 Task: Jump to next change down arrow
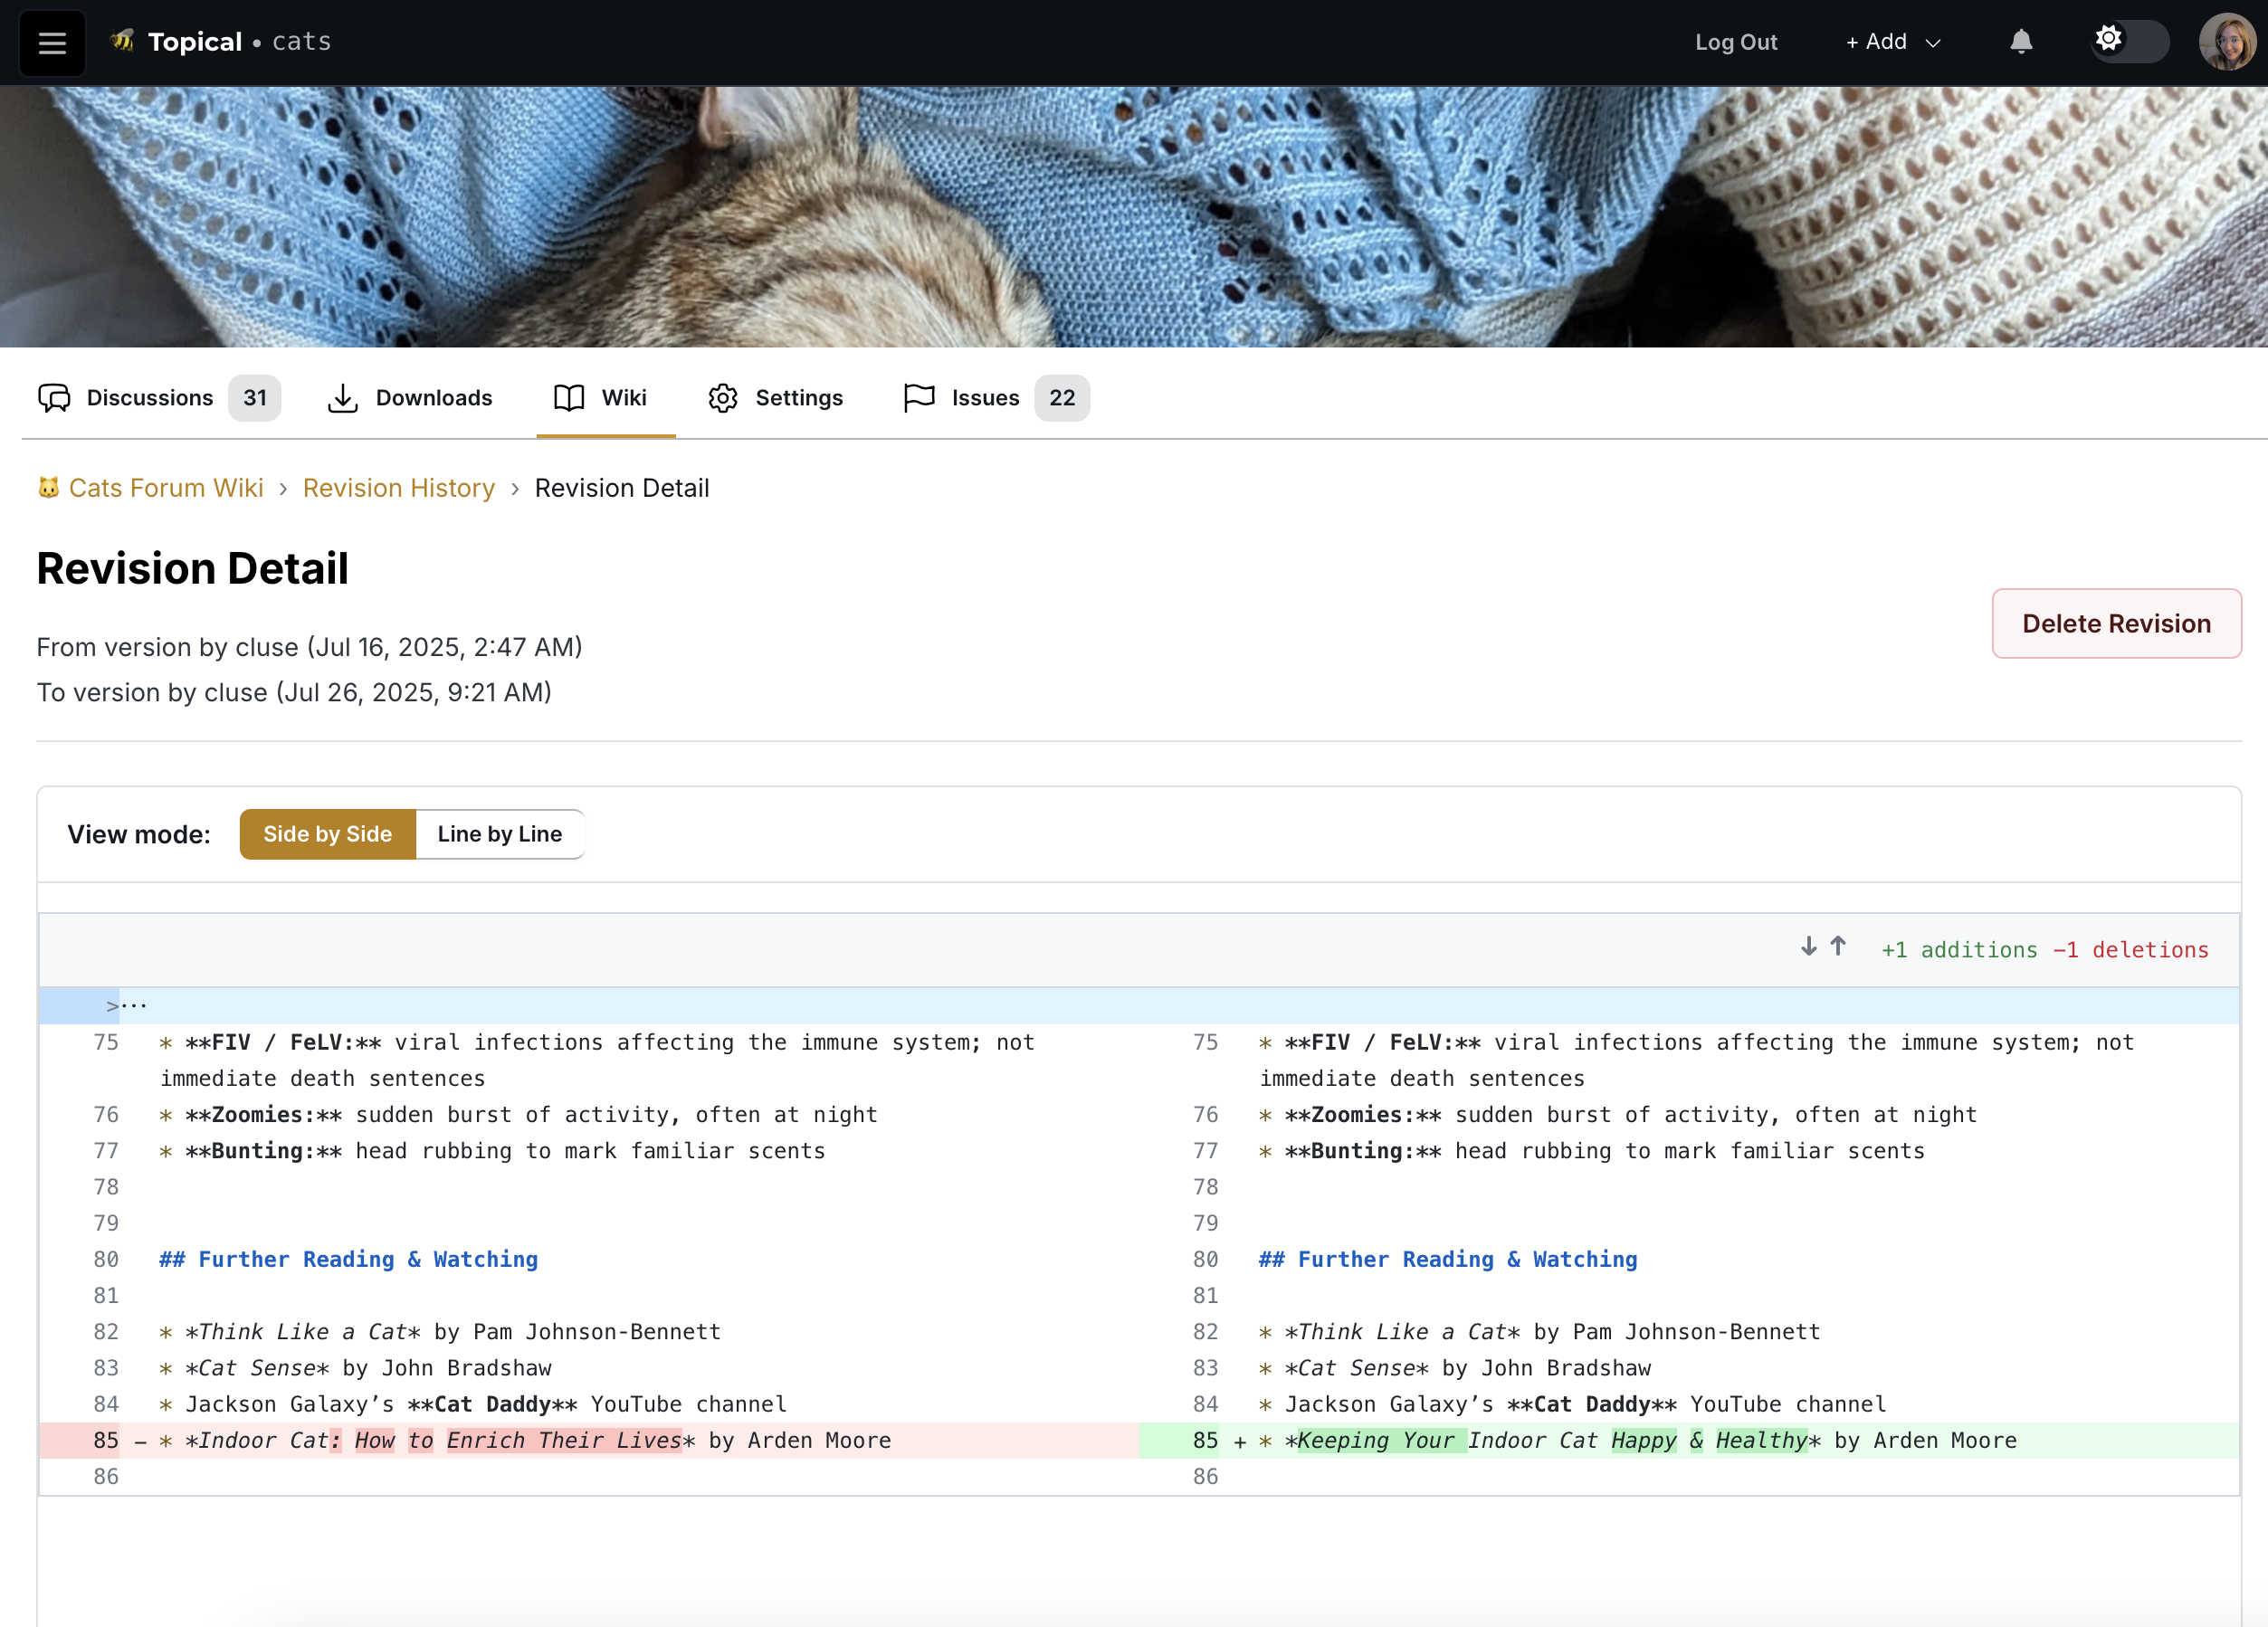1809,946
